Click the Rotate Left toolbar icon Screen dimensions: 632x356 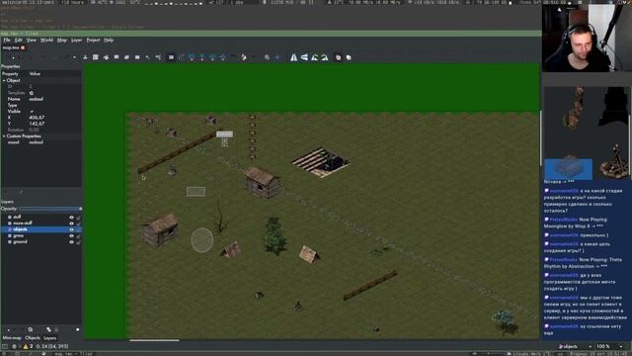coord(314,57)
